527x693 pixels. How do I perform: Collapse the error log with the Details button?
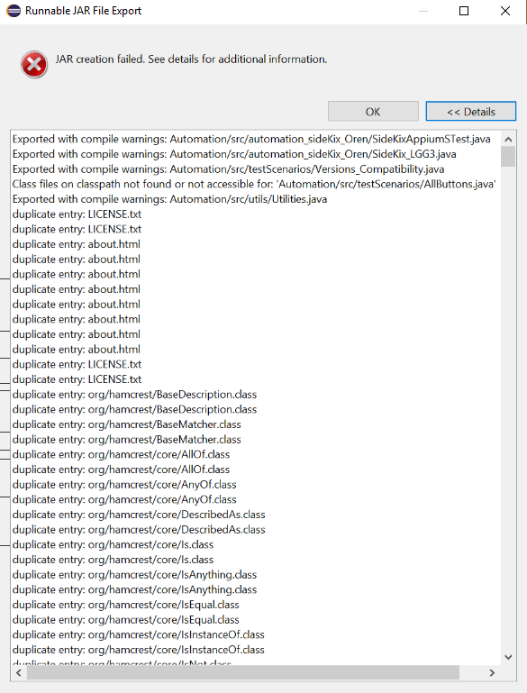(471, 112)
